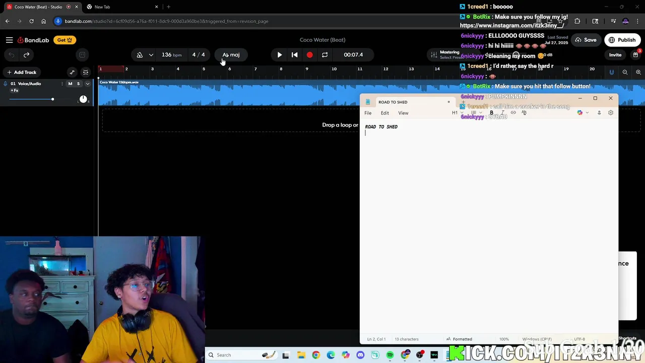Toggle cycle loop playback
645x363 pixels.
[325, 54]
